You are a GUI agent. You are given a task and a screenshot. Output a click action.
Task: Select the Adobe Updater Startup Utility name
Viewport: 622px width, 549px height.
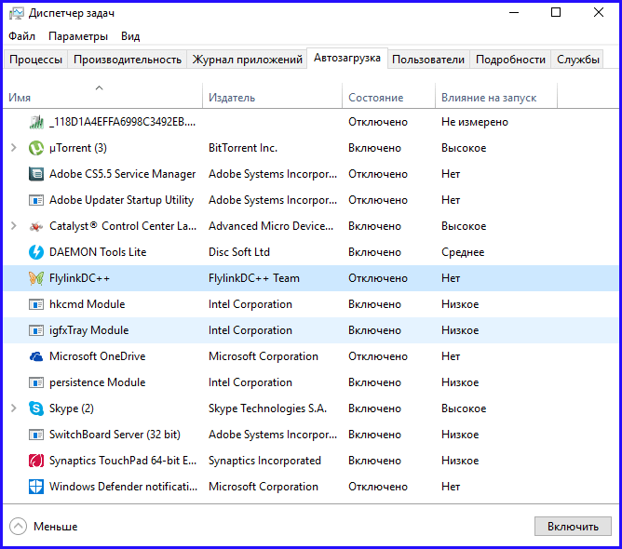click(x=121, y=200)
